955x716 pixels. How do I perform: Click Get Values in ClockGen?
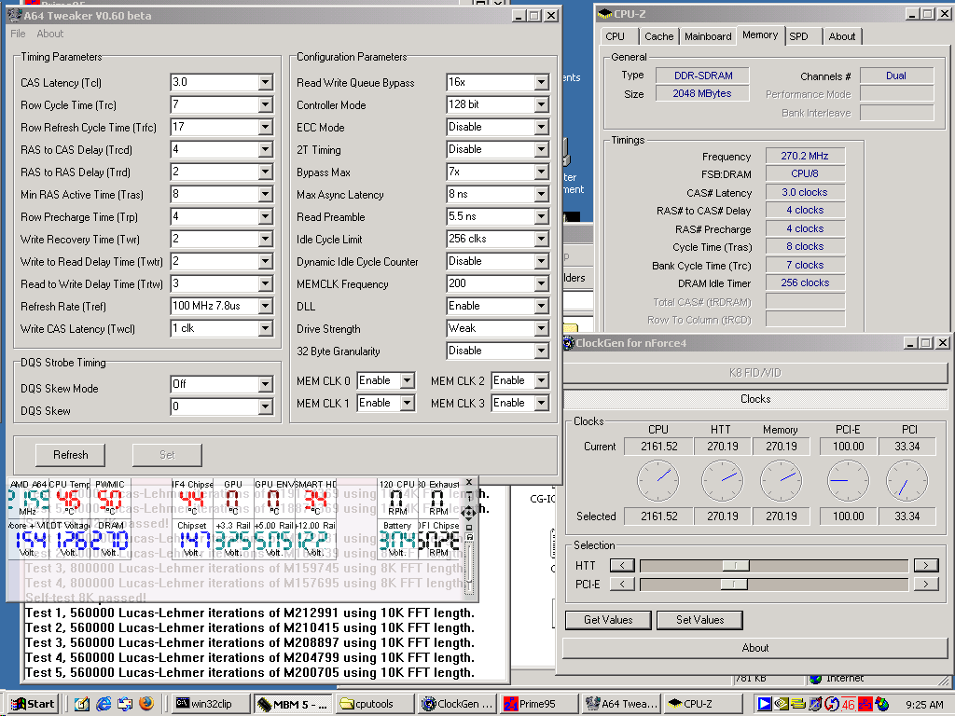pos(608,620)
